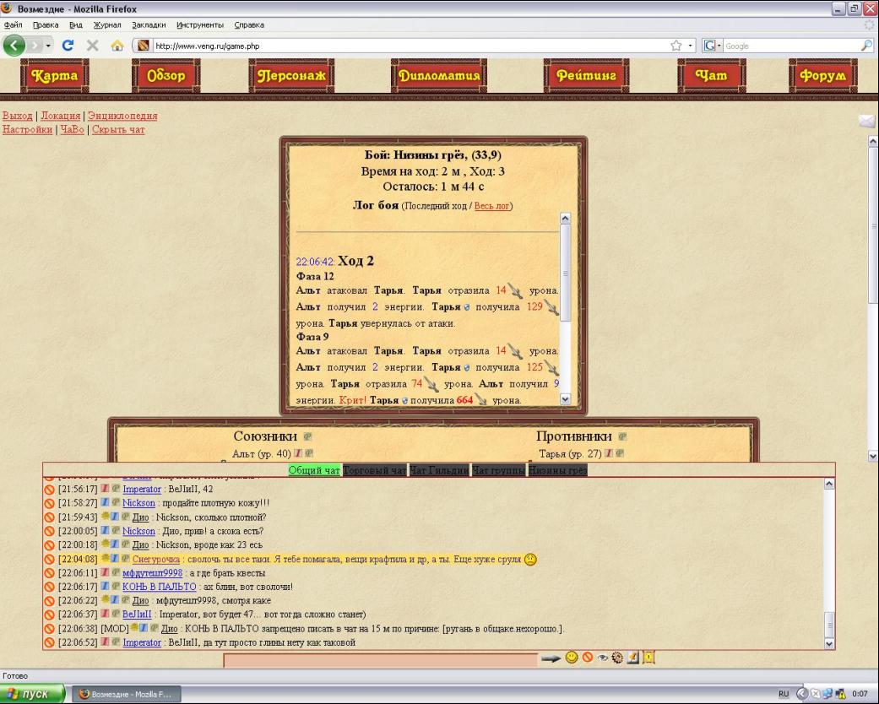
Task: Click the Энциклопедия link
Action: click(122, 116)
